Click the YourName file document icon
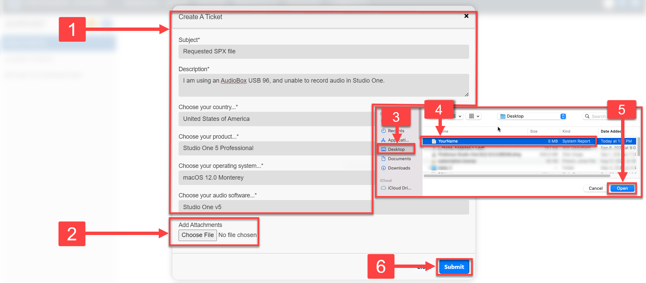Image resolution: width=646 pixels, height=283 pixels. pos(434,141)
